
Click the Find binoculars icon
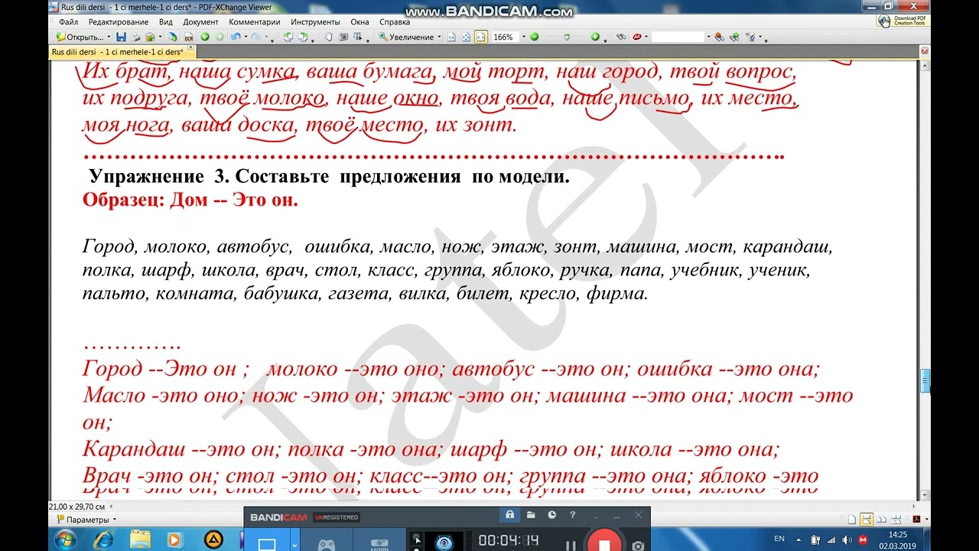[621, 37]
